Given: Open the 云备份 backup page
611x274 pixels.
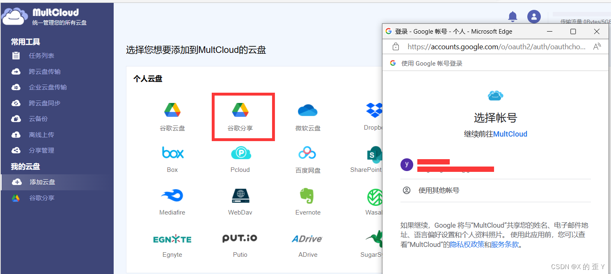Looking at the screenshot, I should click(38, 119).
